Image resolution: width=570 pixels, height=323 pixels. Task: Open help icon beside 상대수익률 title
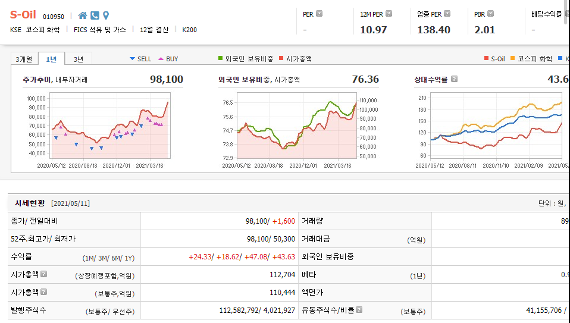pos(455,79)
